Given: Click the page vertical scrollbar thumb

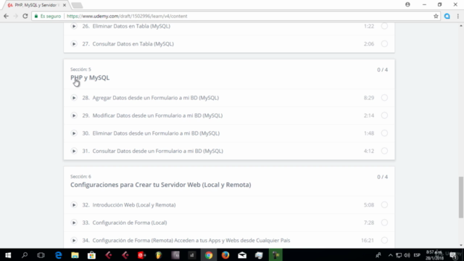Looking at the screenshot, I should coord(461,197).
